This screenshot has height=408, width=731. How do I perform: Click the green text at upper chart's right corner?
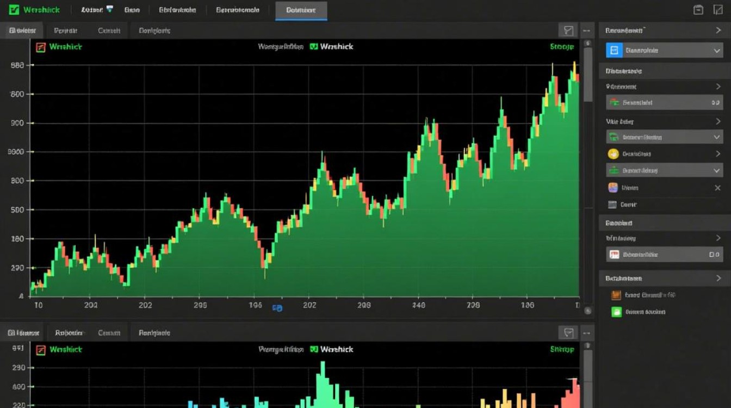tap(562, 47)
